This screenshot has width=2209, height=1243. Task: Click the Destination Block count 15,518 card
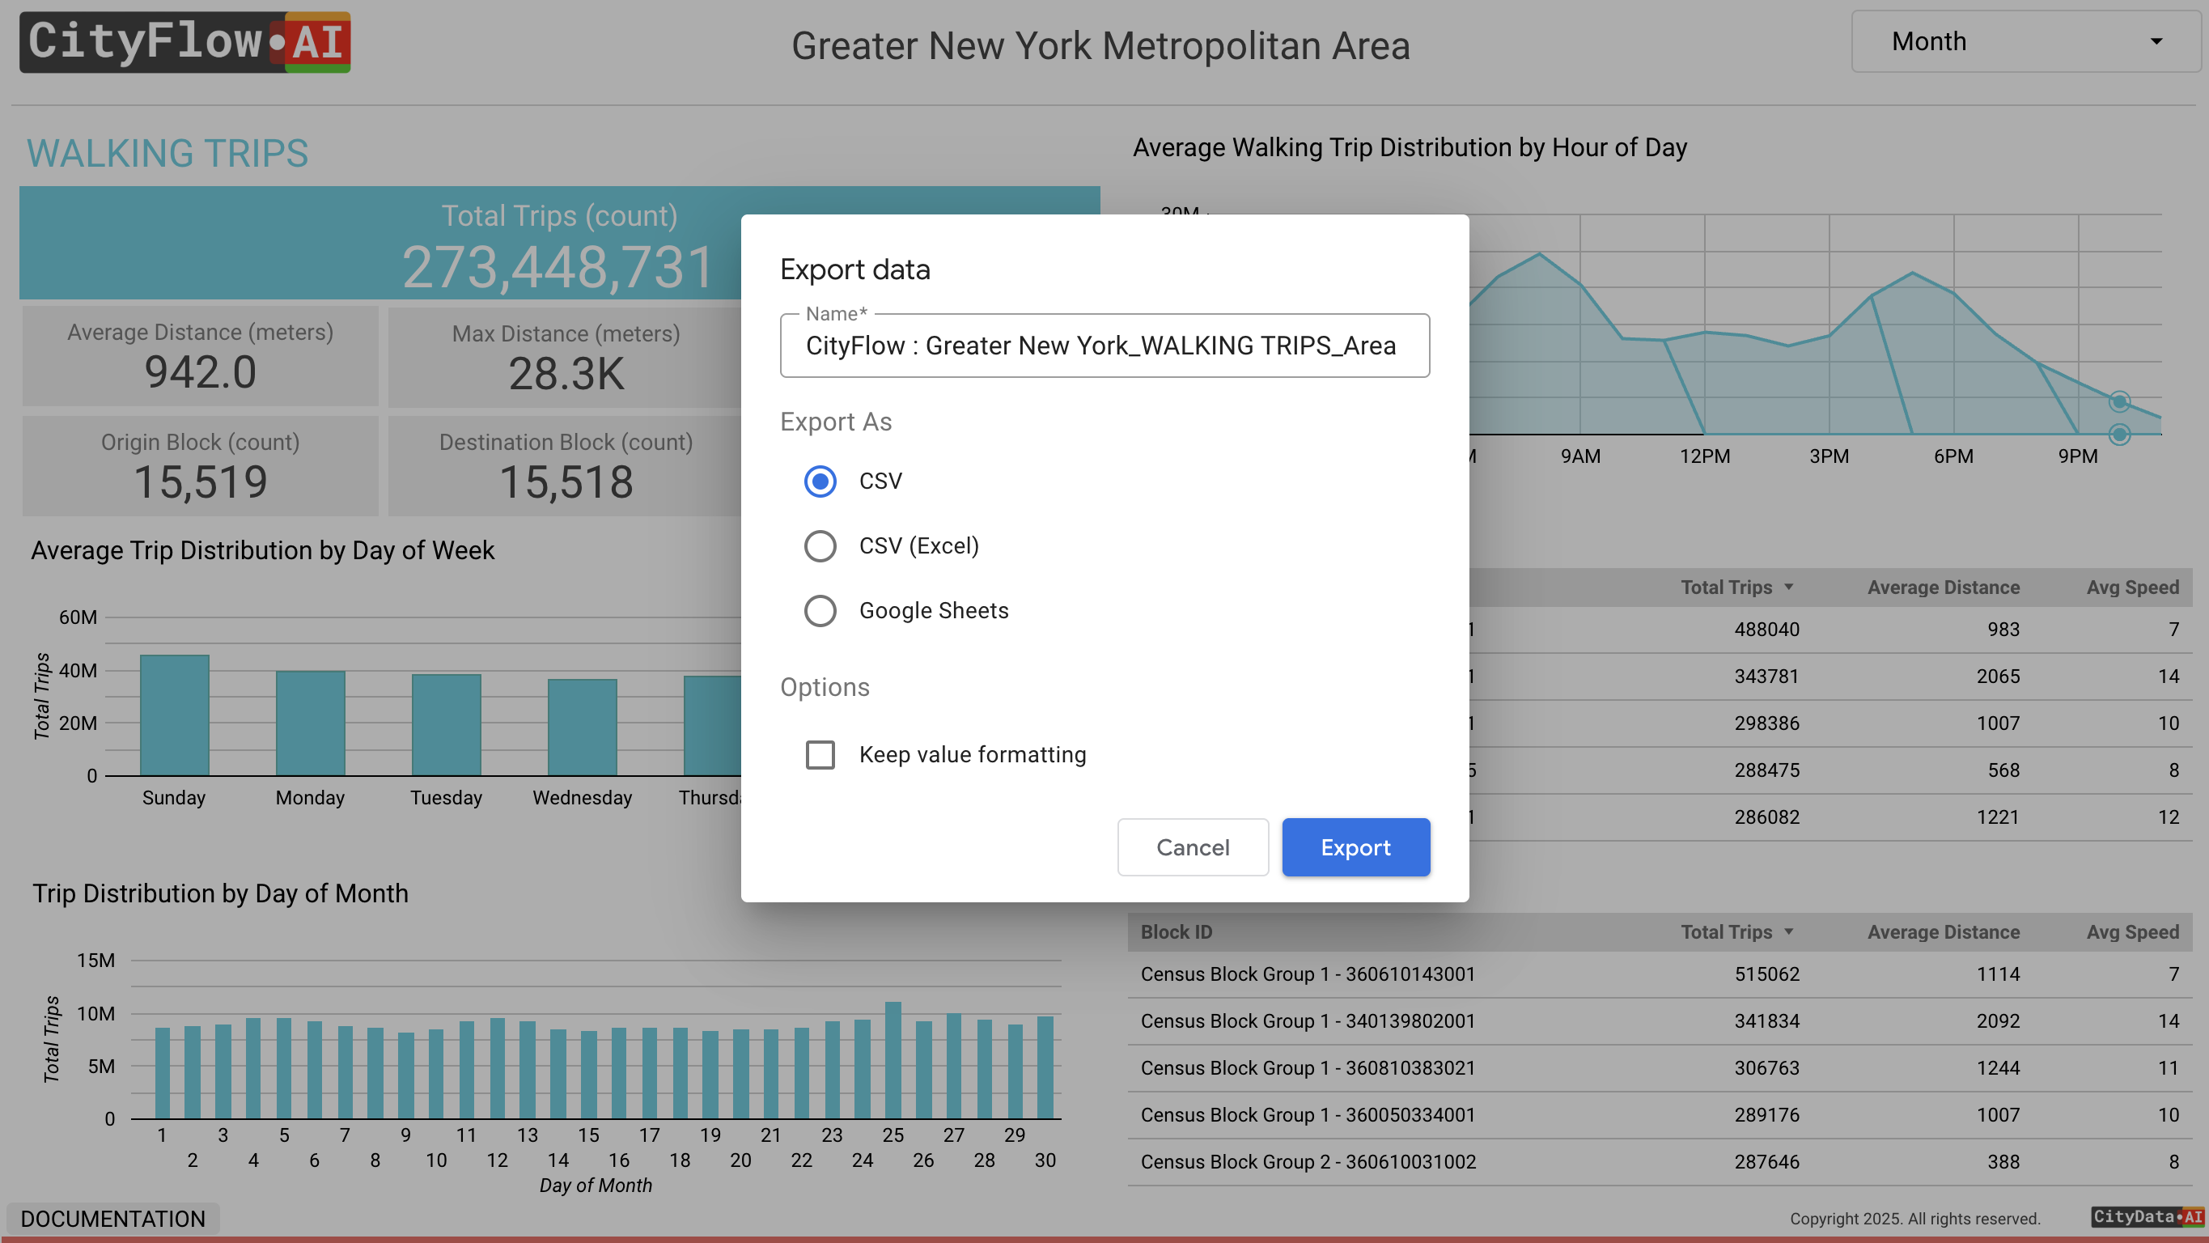[x=566, y=466]
